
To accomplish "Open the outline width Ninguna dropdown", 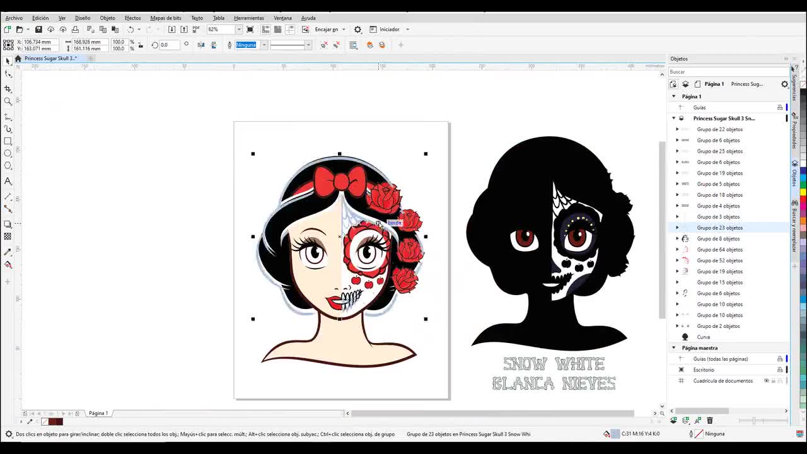I will (264, 45).
